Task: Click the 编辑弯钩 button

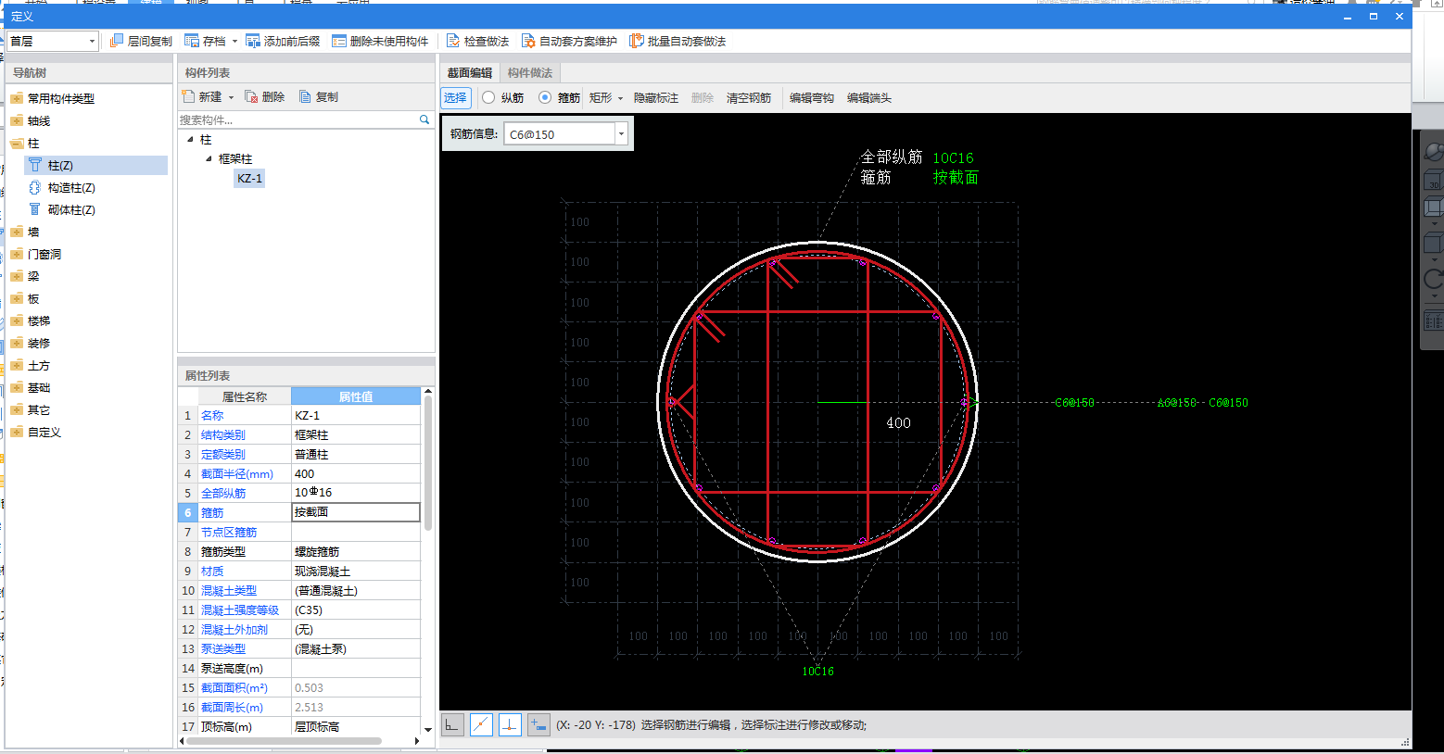Action: pyautogui.click(x=812, y=97)
